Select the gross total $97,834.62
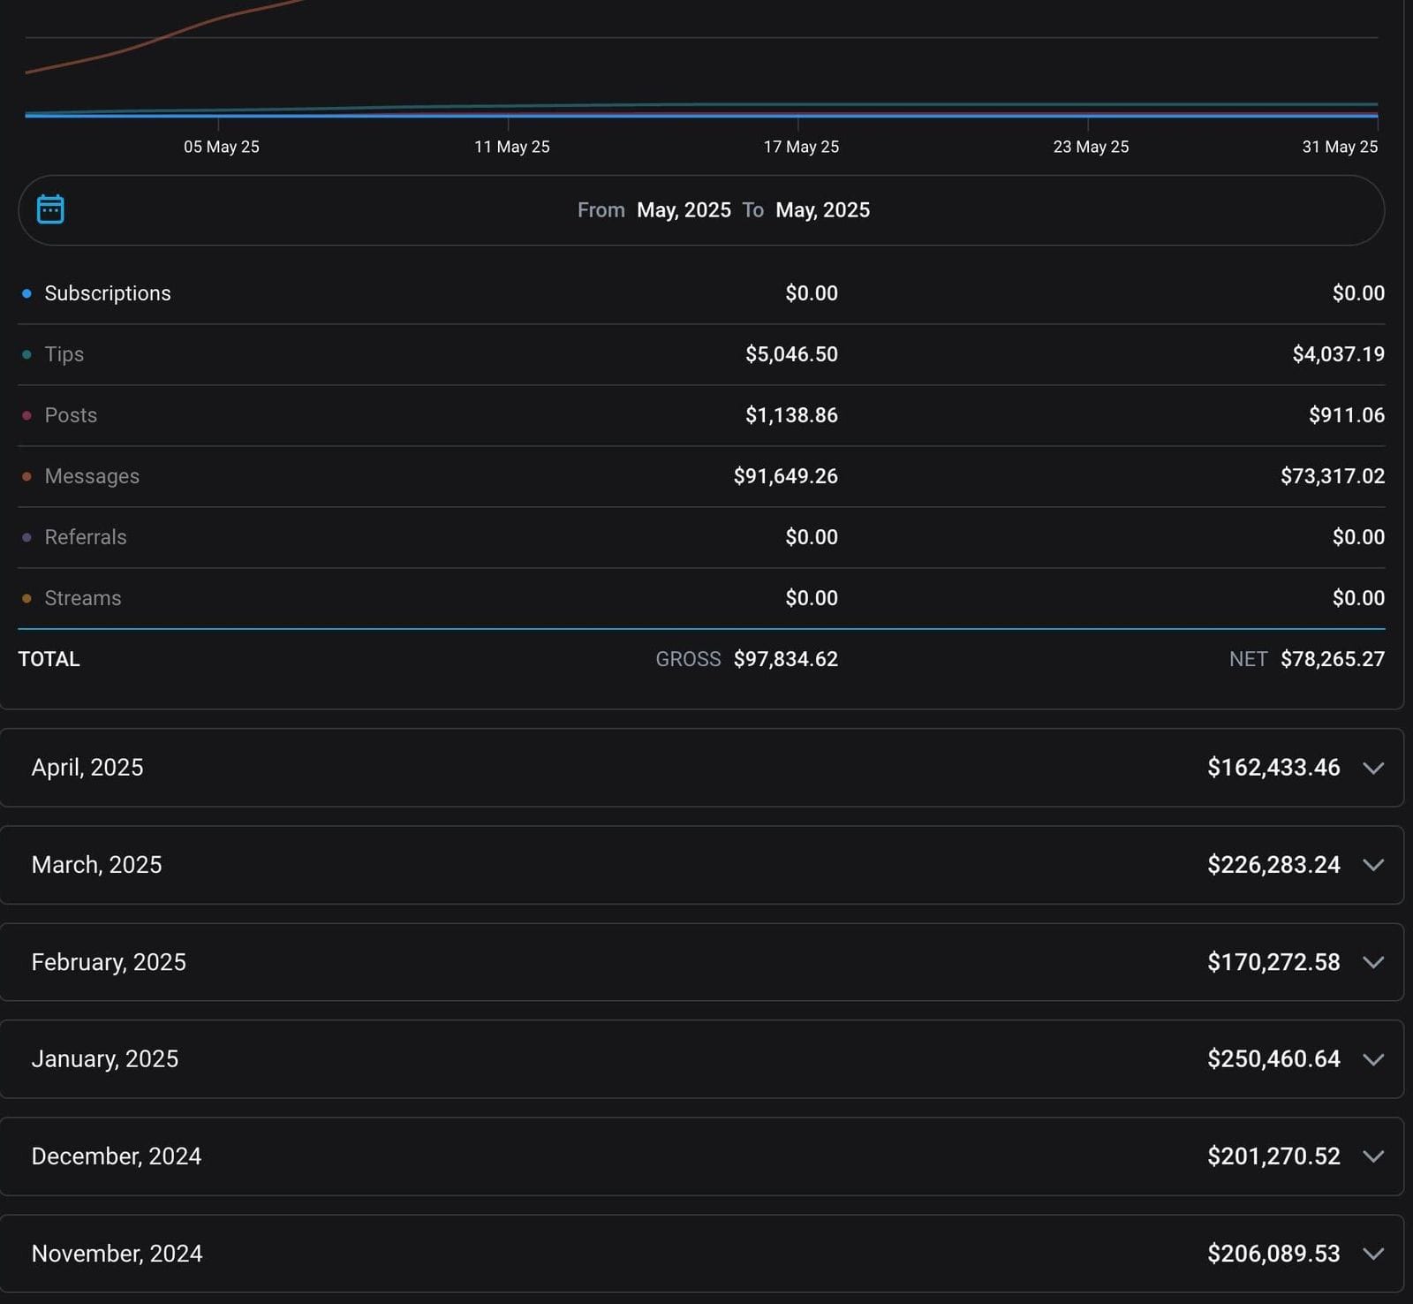Image resolution: width=1413 pixels, height=1304 pixels. (786, 659)
